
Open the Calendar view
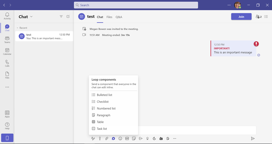tap(7, 52)
